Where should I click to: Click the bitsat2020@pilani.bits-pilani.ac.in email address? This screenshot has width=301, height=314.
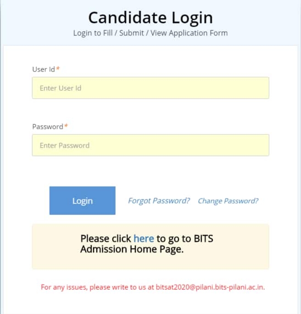coord(210,287)
